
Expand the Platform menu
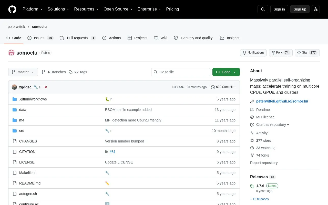tap(33, 9)
